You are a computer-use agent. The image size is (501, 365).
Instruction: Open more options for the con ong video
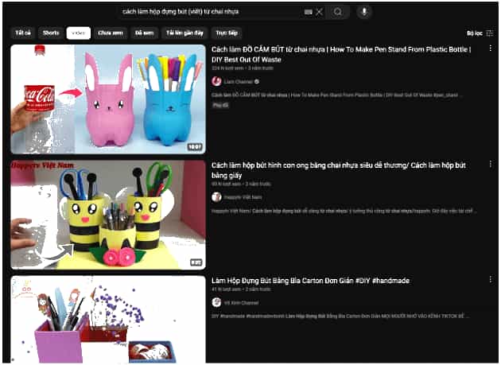point(490,165)
